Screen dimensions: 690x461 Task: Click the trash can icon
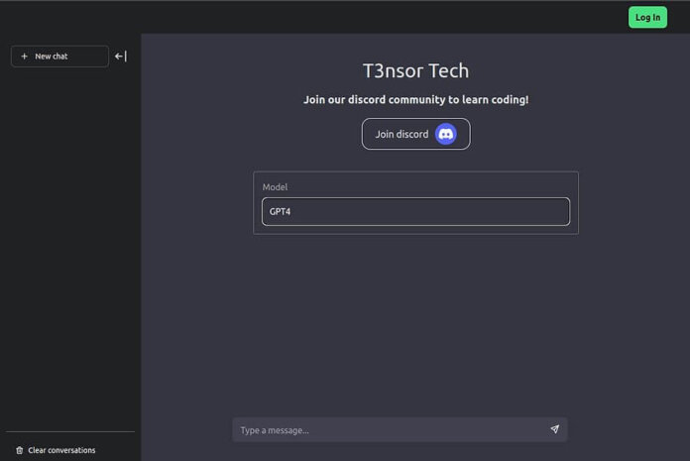(x=20, y=450)
